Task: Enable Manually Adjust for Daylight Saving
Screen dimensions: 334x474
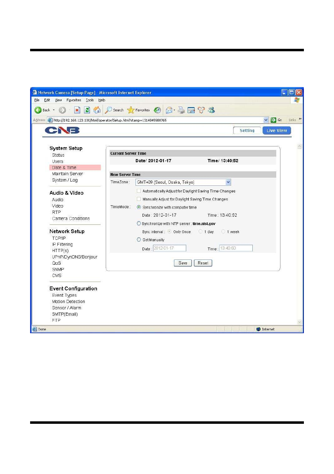Action: point(139,199)
